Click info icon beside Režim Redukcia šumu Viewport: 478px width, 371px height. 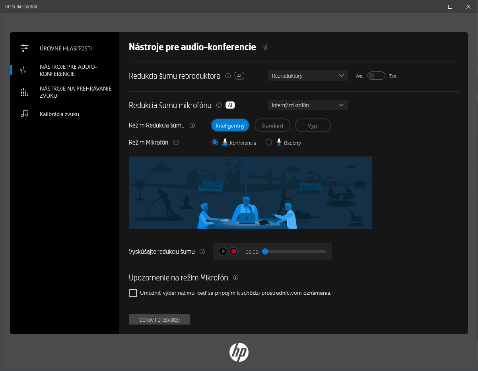click(x=192, y=126)
